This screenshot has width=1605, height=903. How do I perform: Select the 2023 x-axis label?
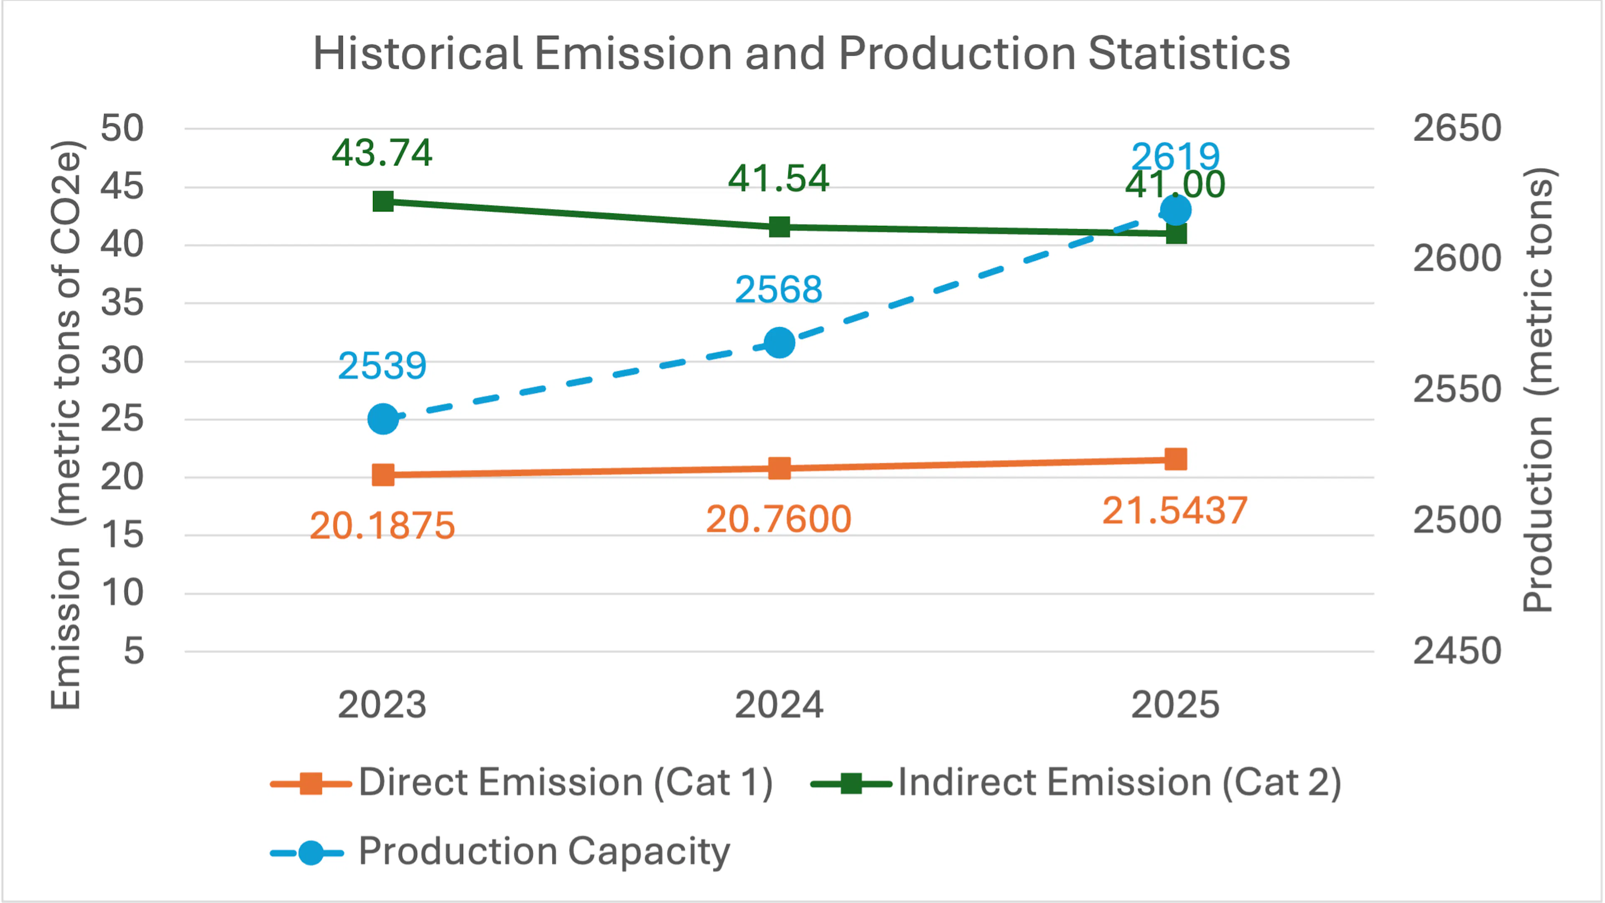point(382,705)
